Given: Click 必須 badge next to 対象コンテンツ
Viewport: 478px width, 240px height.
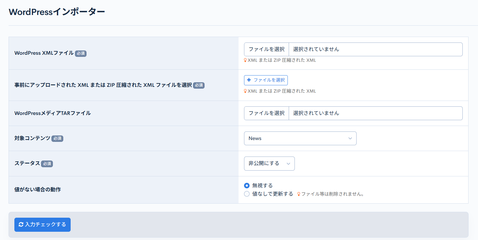Looking at the screenshot, I should pos(57,138).
